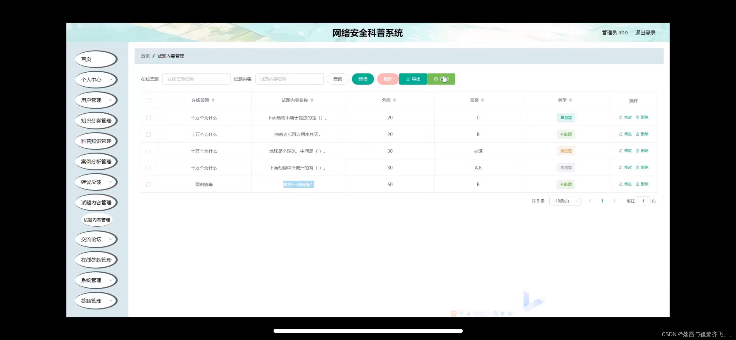Delete the 下面动物不属于昆虫的是 row
Viewport: 736px width, 340px height.
click(642, 117)
